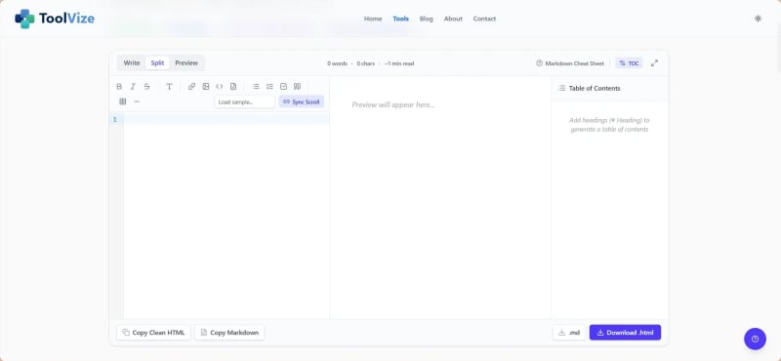Click the '0 chars' counter text
The height and width of the screenshot is (361, 781).
(x=365, y=63)
